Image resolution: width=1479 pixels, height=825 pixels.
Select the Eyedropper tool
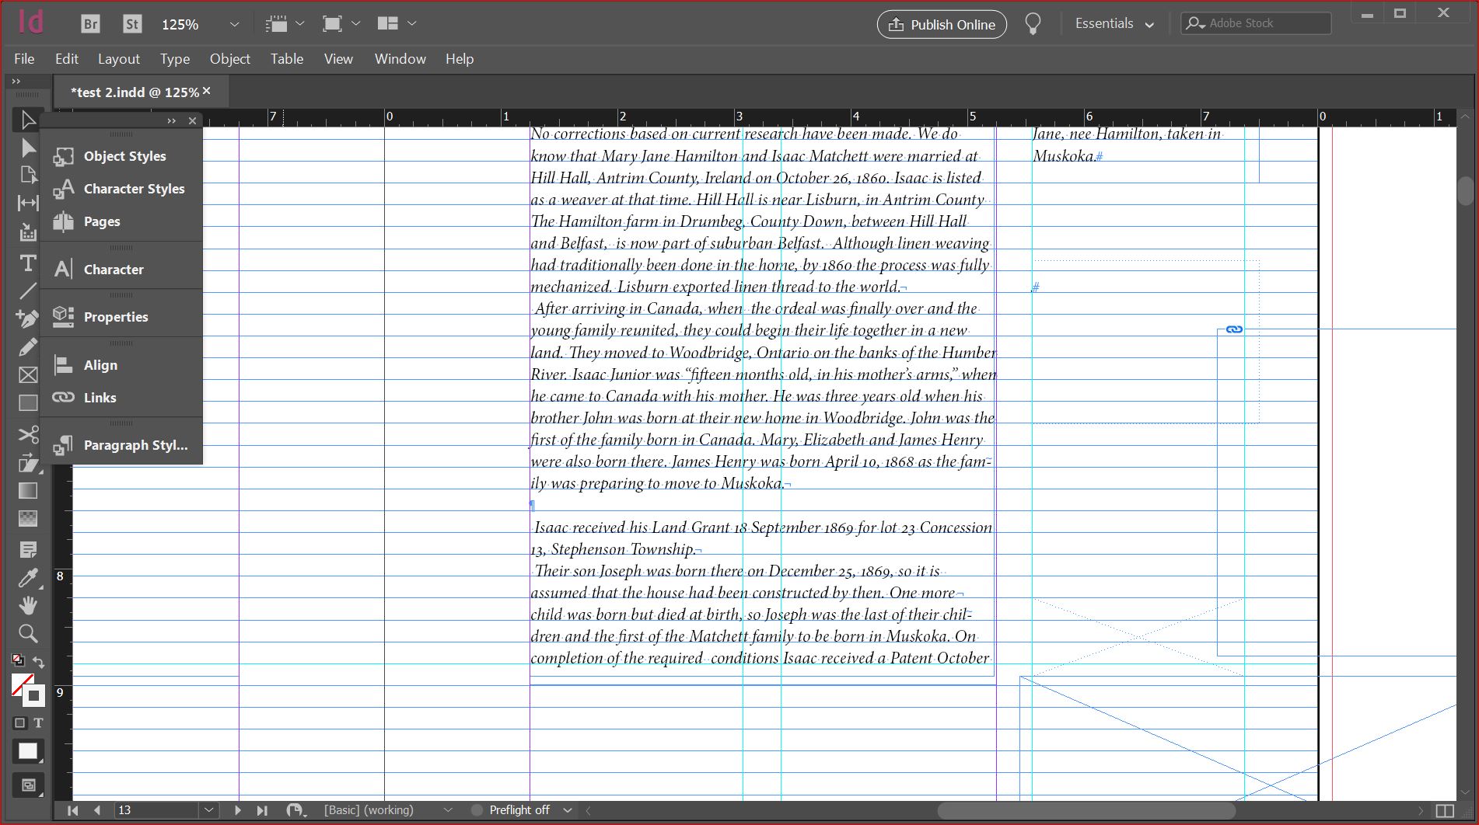(x=28, y=578)
